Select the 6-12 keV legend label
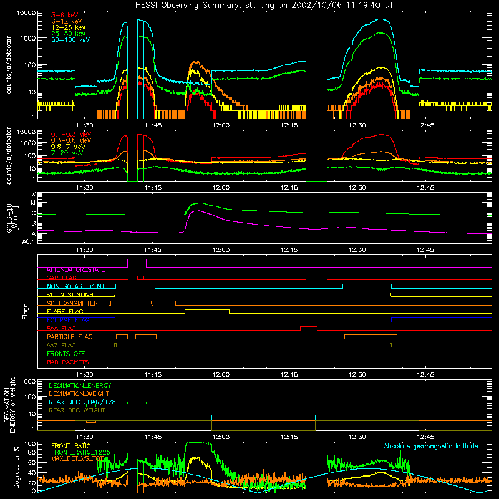499x499 pixels. click(66, 21)
